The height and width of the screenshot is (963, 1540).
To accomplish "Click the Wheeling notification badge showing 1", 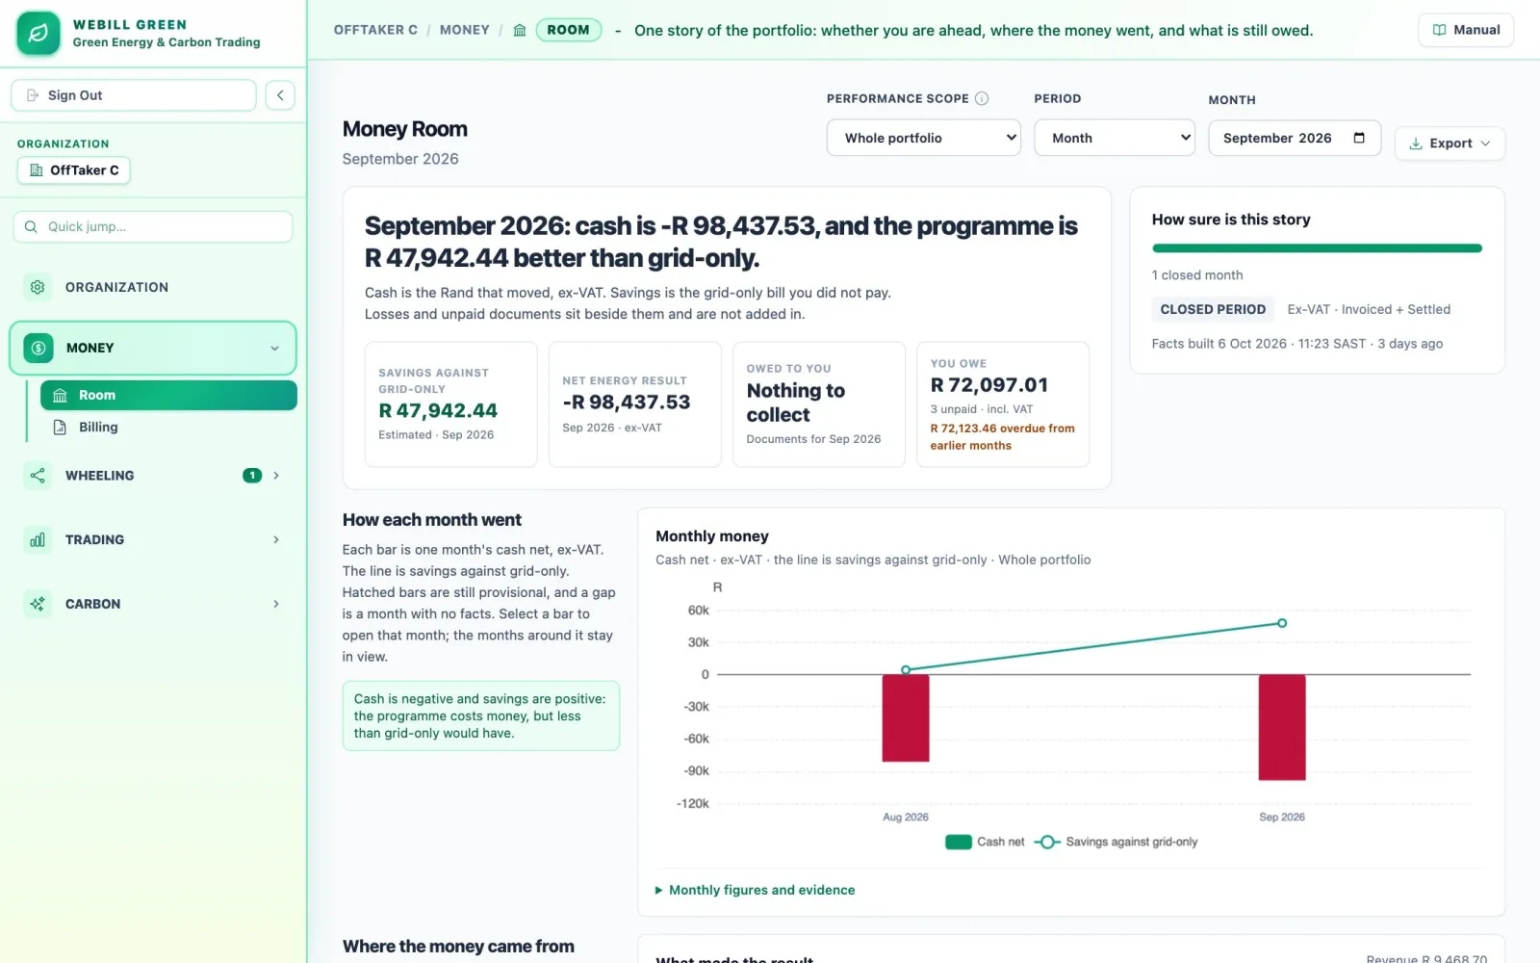I will click(x=252, y=476).
